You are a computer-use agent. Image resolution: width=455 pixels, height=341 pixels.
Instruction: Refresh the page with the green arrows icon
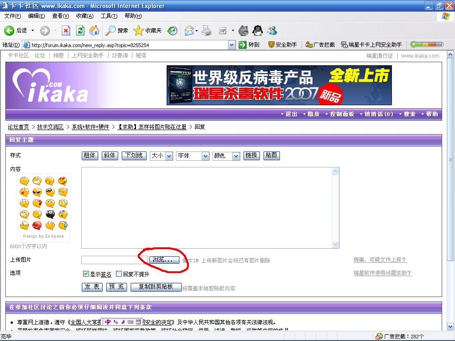(80, 31)
